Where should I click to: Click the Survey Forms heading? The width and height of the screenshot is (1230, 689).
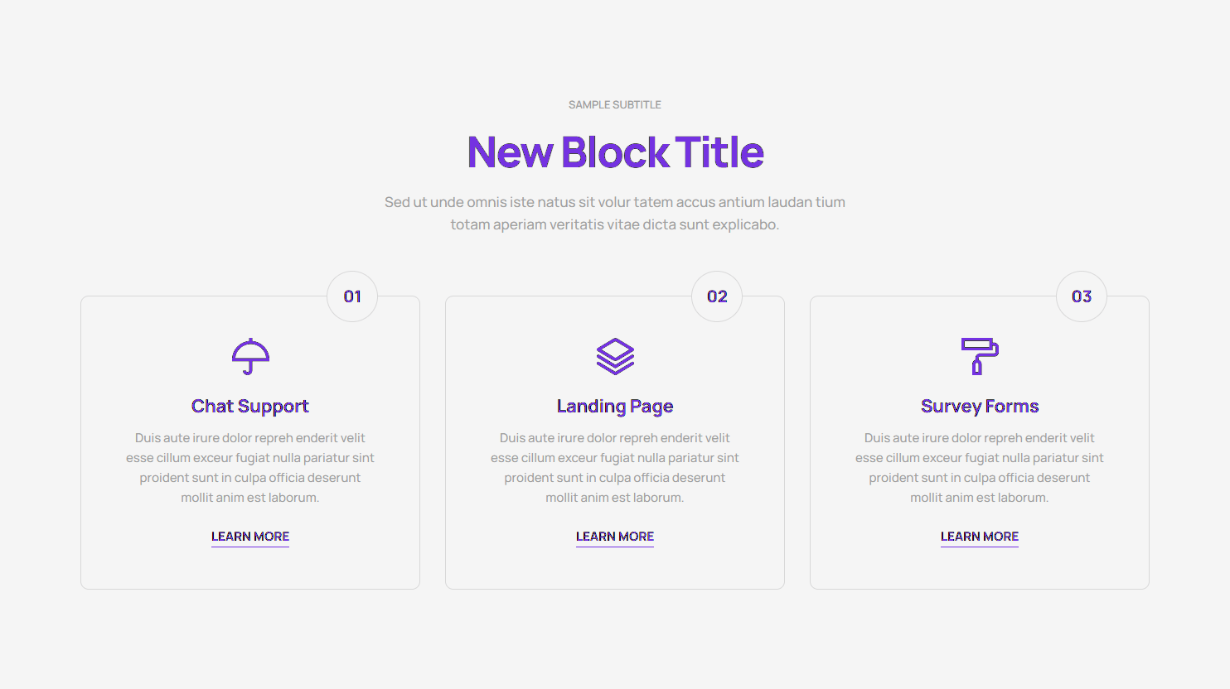(980, 406)
